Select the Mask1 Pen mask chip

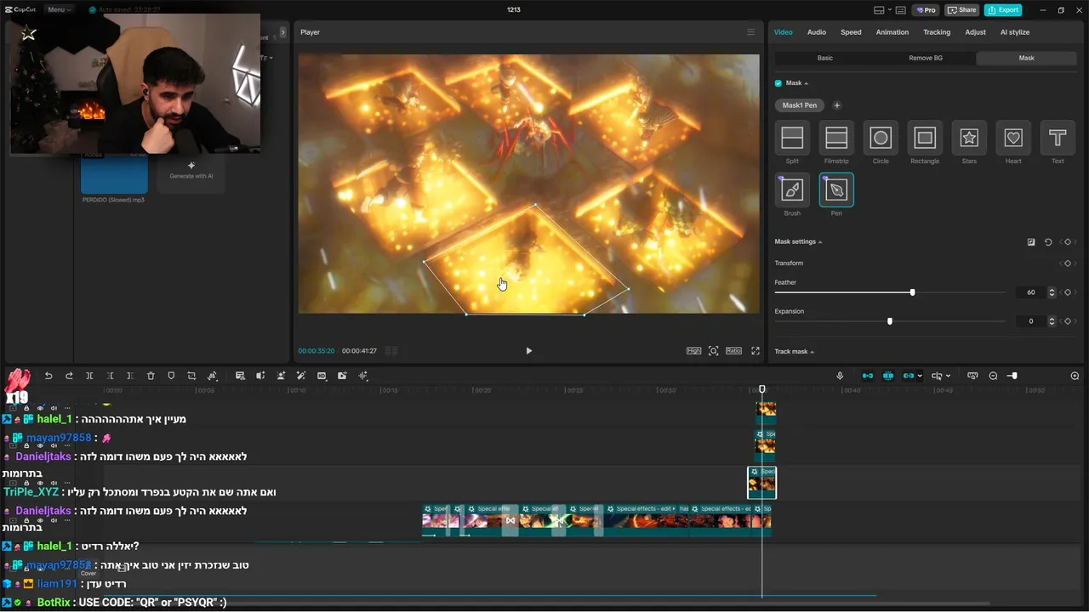[800, 105]
